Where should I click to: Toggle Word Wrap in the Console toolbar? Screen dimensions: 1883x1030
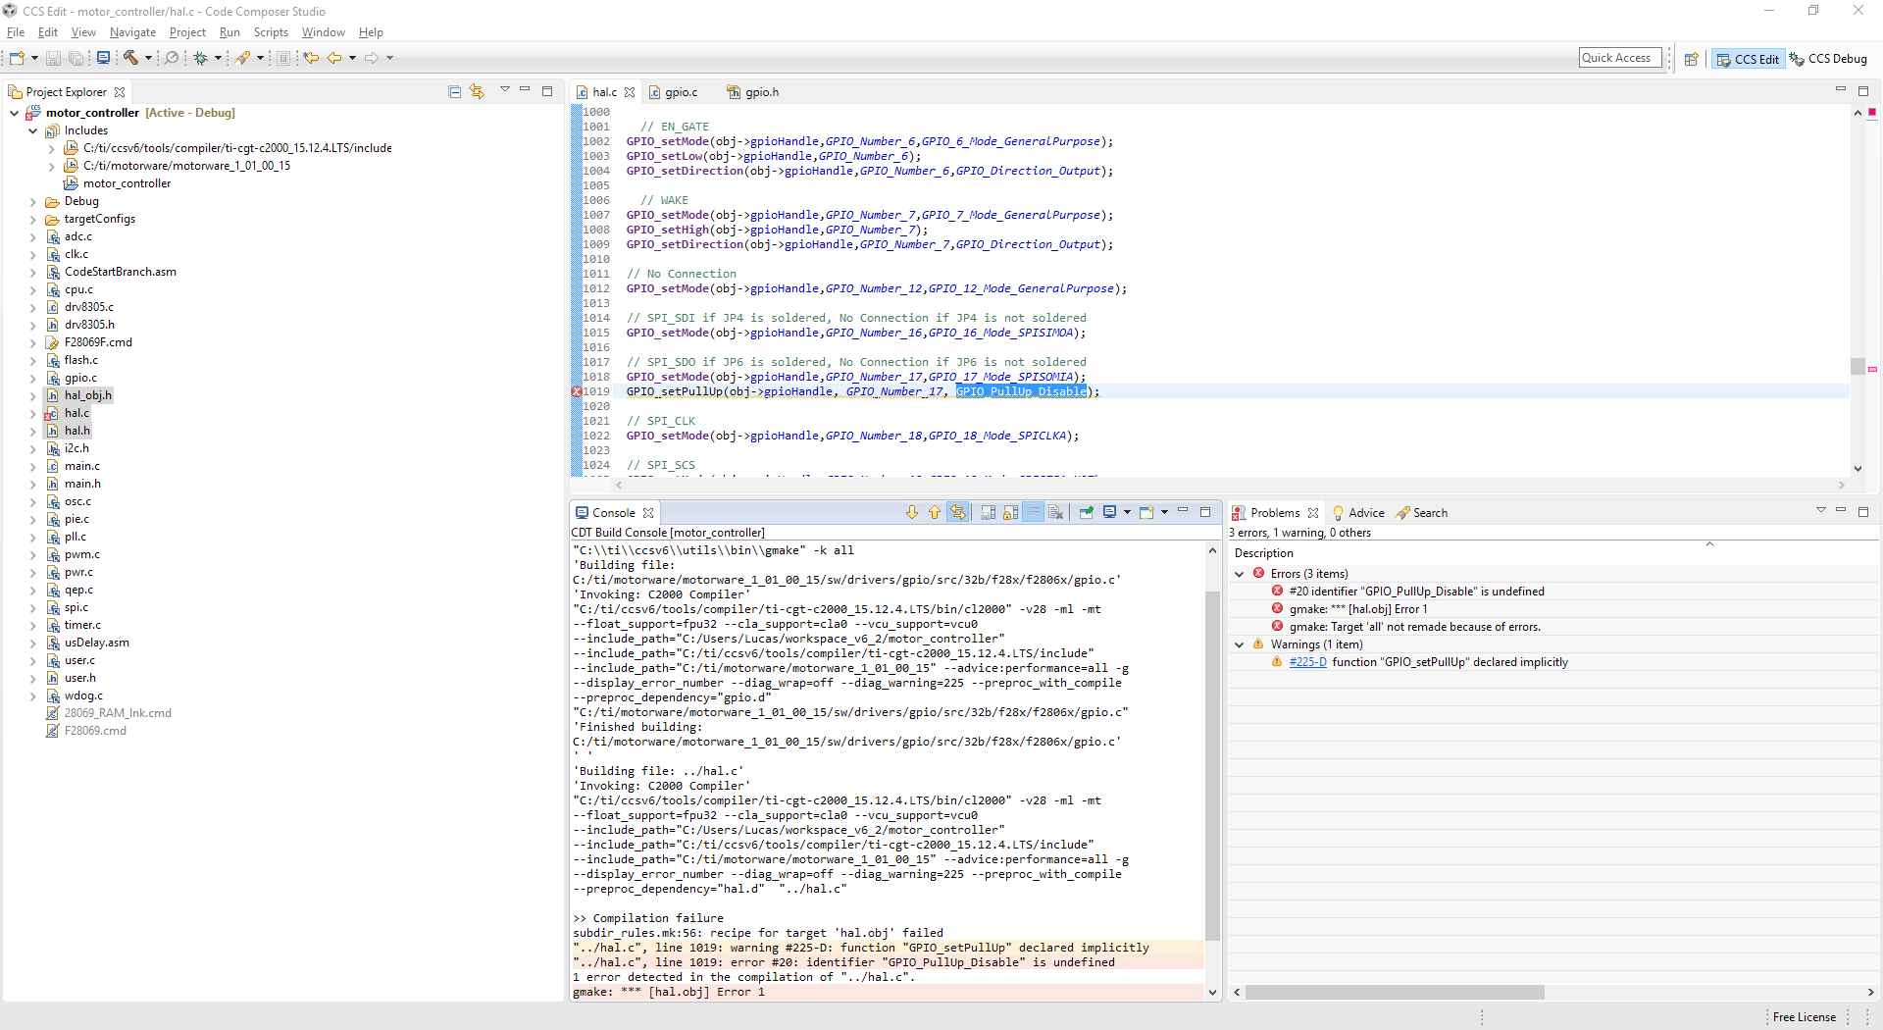click(x=1033, y=512)
